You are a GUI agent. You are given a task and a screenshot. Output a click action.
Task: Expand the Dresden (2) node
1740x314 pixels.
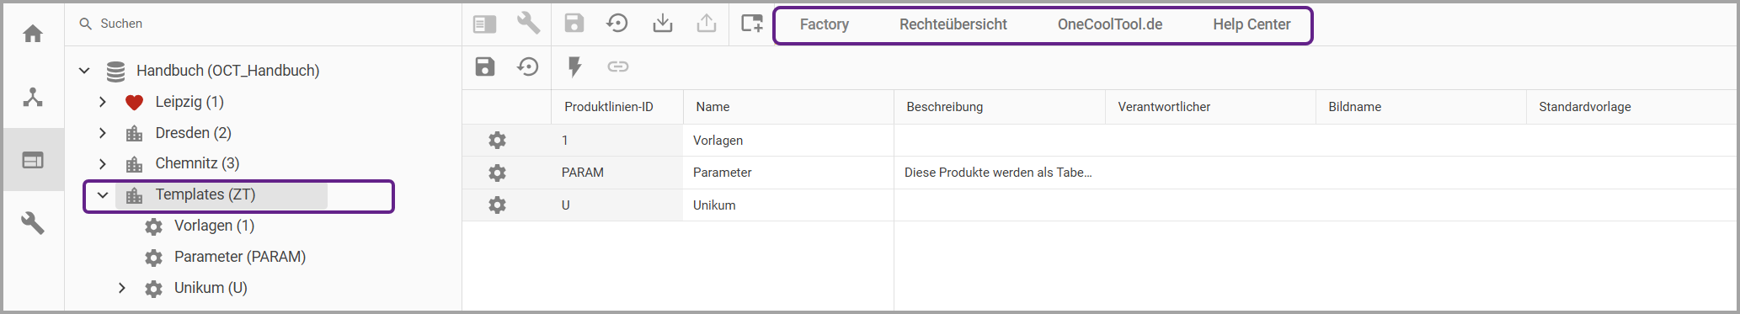tap(103, 133)
